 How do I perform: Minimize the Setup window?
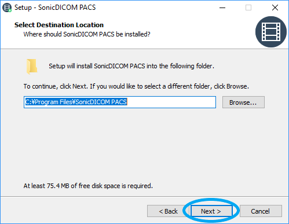[x=222, y=8]
